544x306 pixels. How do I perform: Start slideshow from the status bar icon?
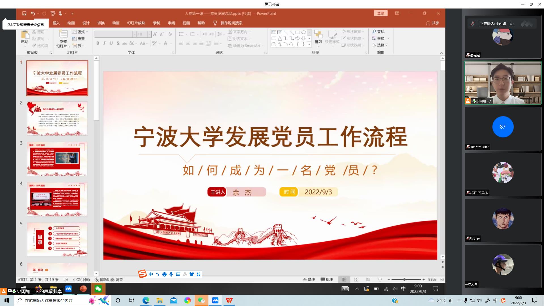[380, 279]
